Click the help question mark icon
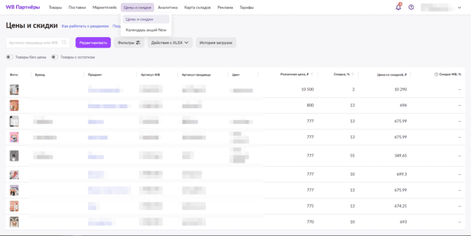 pyautogui.click(x=412, y=7)
